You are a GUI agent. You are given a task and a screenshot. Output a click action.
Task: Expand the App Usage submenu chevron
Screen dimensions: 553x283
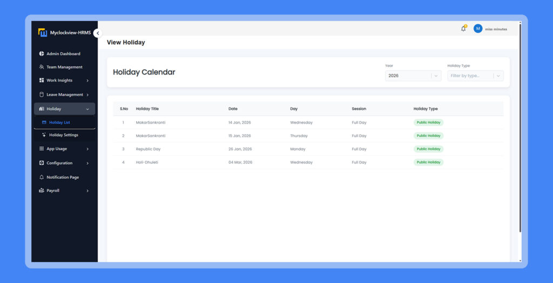(87, 149)
